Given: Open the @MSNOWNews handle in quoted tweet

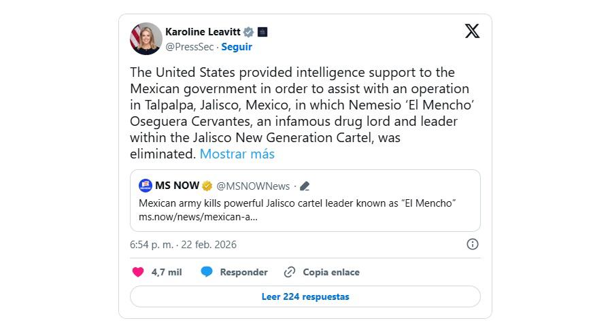Looking at the screenshot, I should [253, 186].
